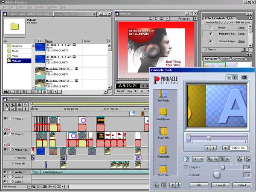Delete selected effect with Effect Controls trash icon
The width and height of the screenshot is (256, 192).
click(x=244, y=49)
